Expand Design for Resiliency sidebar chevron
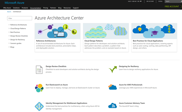This screenshot has height=112, width=182. coord(9,39)
